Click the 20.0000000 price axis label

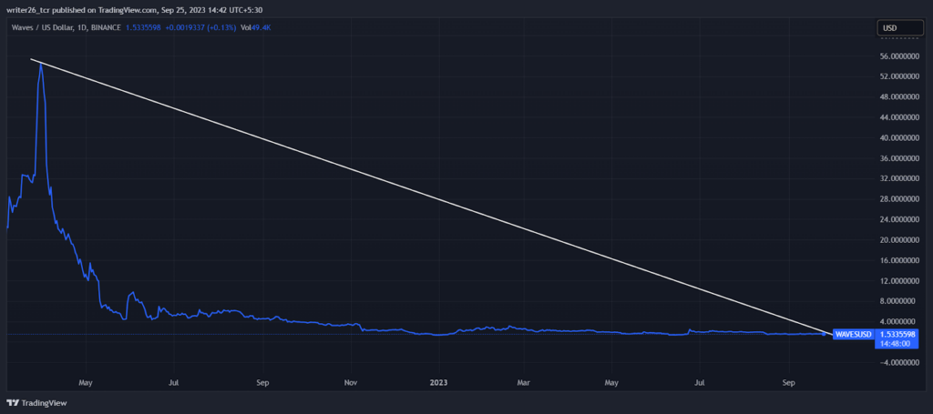point(897,240)
